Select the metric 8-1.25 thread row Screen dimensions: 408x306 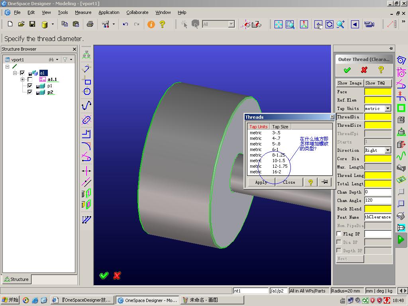pos(290,155)
